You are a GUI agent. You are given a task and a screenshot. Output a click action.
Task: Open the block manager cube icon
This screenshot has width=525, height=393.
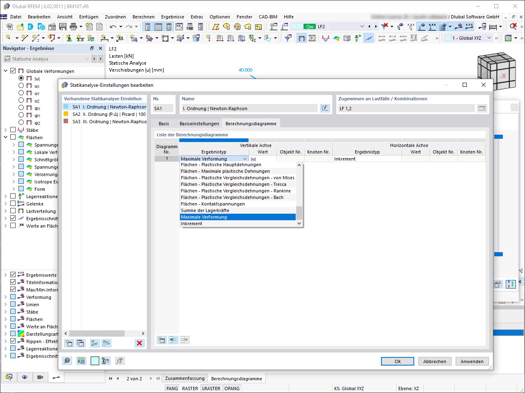(x=41, y=27)
